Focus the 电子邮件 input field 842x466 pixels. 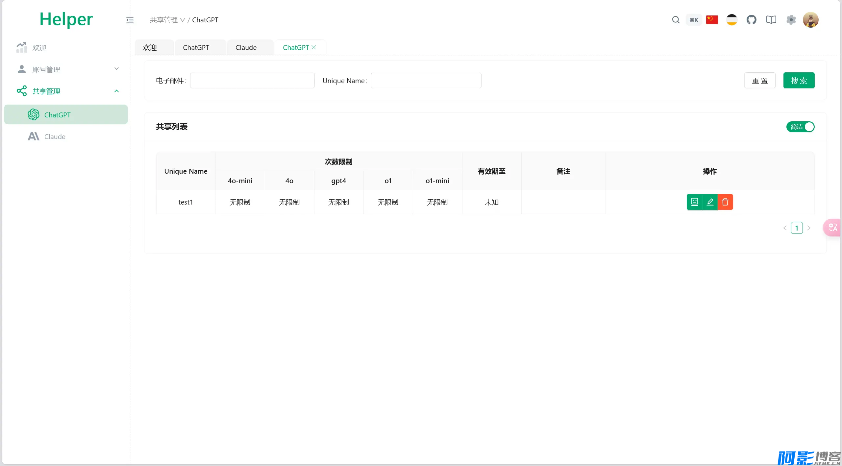coord(252,81)
